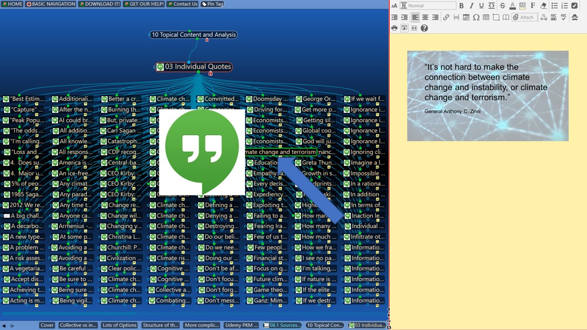Toggle left text alignment
587x330 pixels.
[x=415, y=17]
